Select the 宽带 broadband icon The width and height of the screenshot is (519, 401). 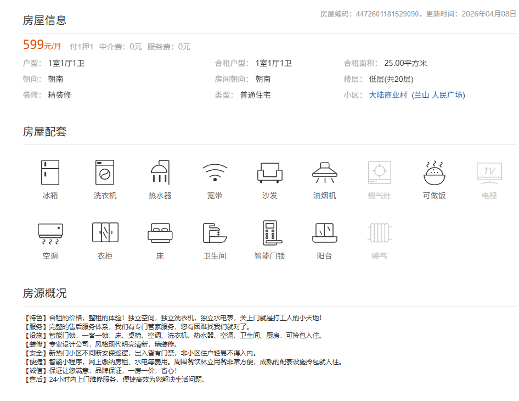(215, 173)
